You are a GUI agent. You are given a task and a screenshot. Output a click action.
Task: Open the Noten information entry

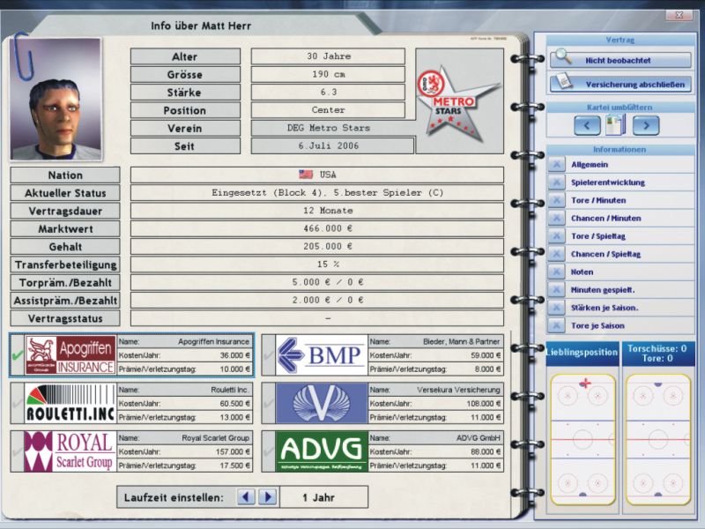(582, 272)
